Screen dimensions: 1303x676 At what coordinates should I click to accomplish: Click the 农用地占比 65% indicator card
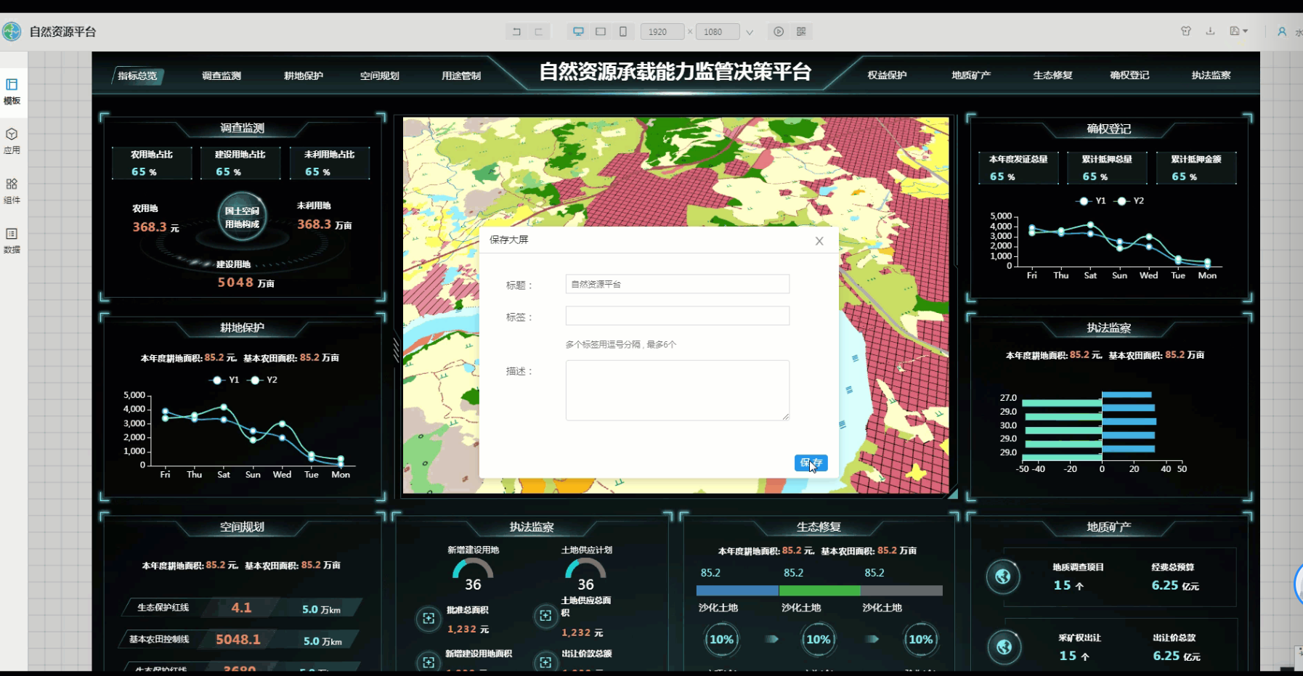[152, 163]
